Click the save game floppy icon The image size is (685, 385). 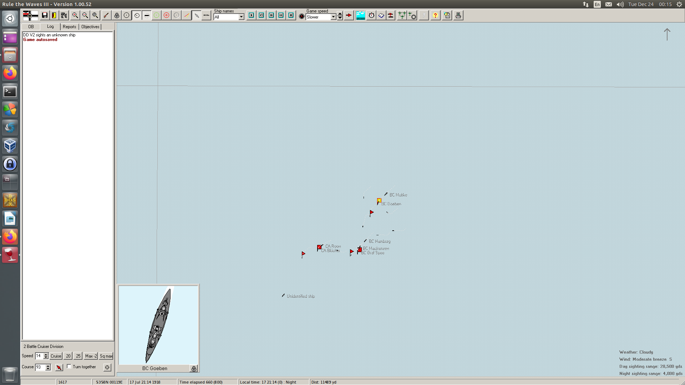[45, 15]
